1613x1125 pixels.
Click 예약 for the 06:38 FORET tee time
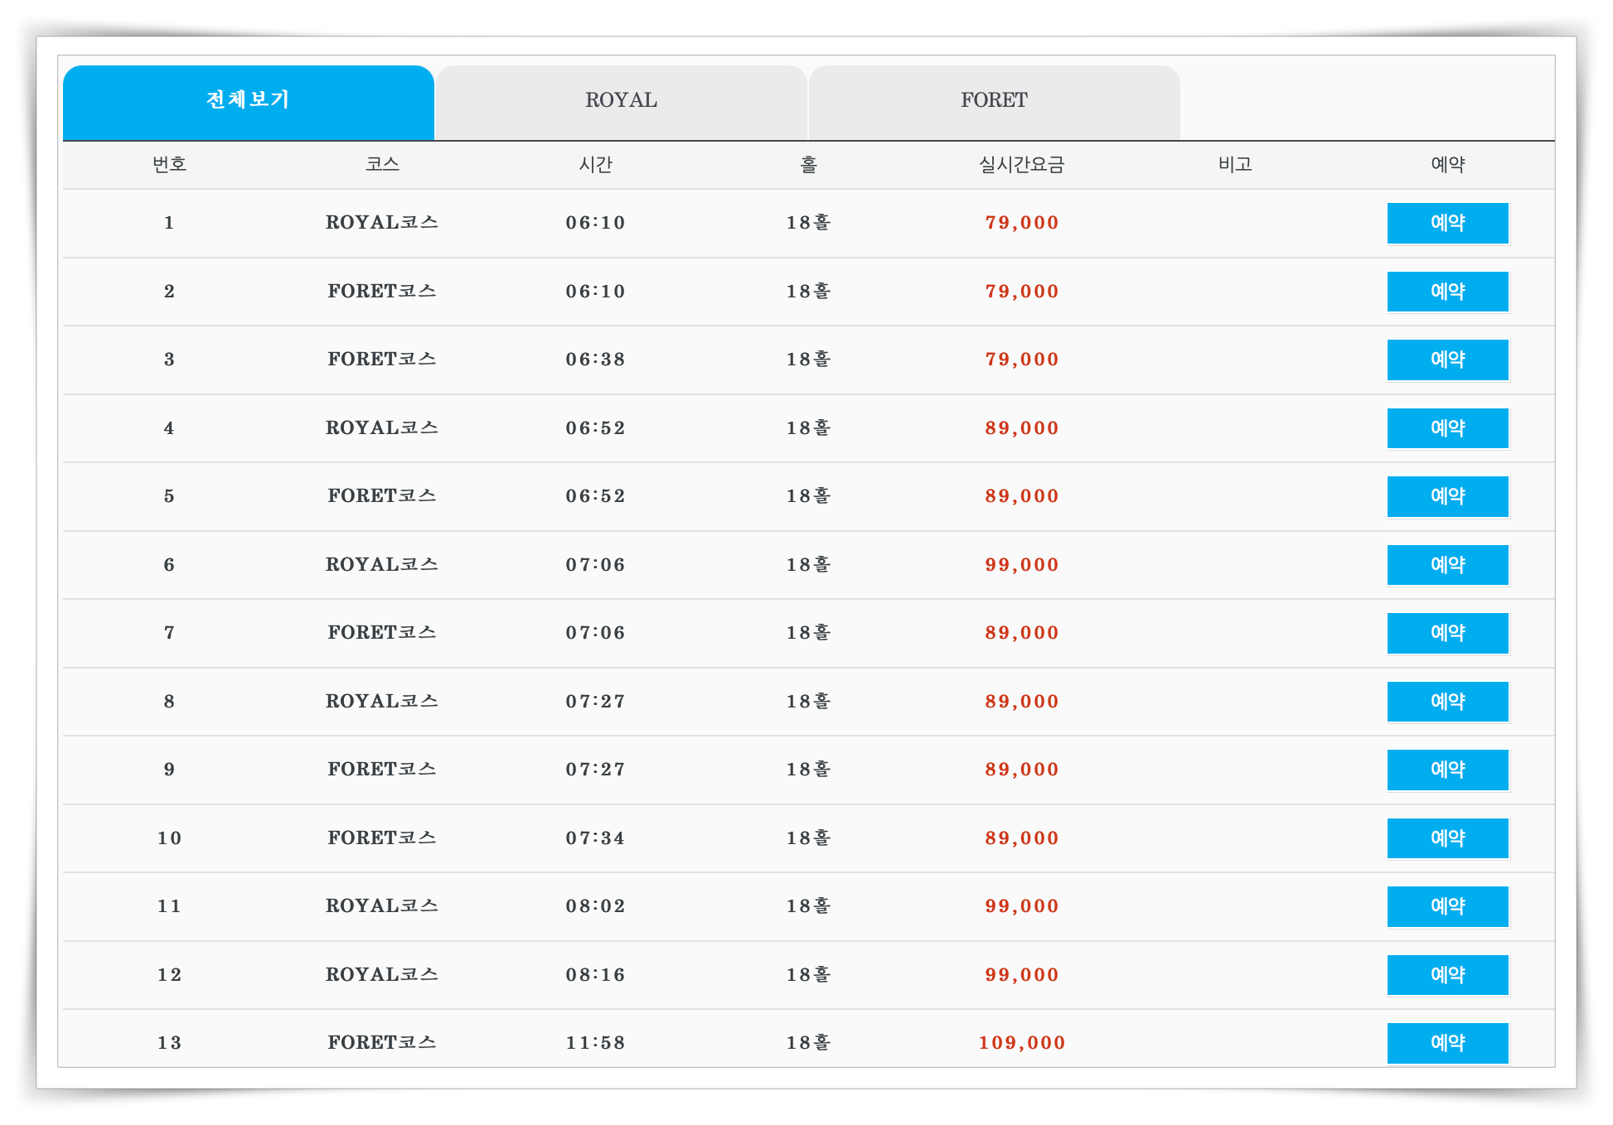coord(1447,360)
